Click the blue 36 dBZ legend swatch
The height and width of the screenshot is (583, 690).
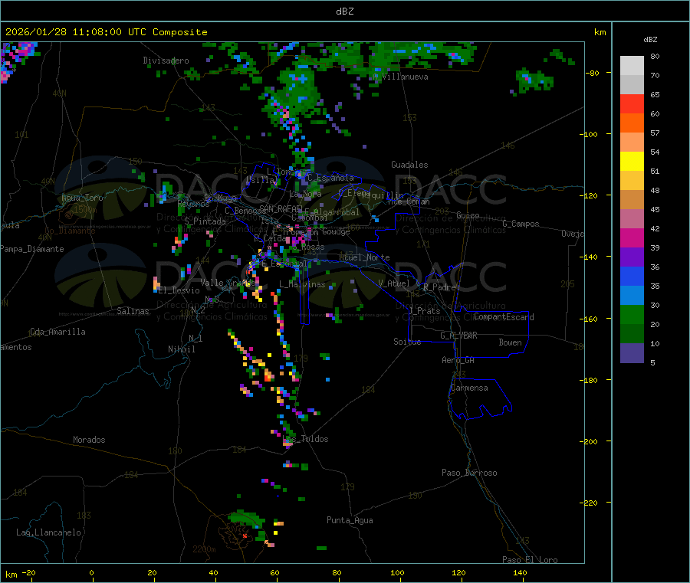[x=632, y=276]
